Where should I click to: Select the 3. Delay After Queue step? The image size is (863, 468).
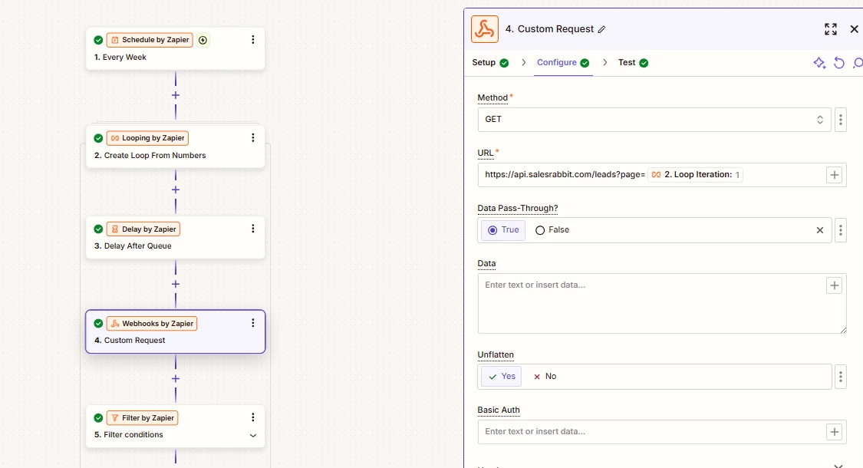176,237
